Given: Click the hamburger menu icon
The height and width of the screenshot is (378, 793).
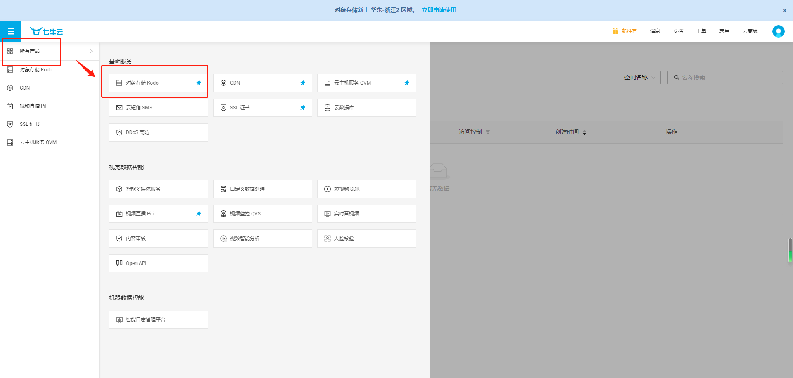Looking at the screenshot, I should click(x=11, y=31).
